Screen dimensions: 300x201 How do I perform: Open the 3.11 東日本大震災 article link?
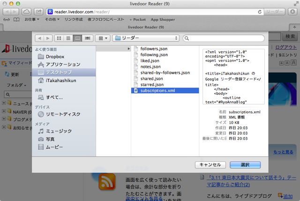pyautogui.click(x=251, y=181)
